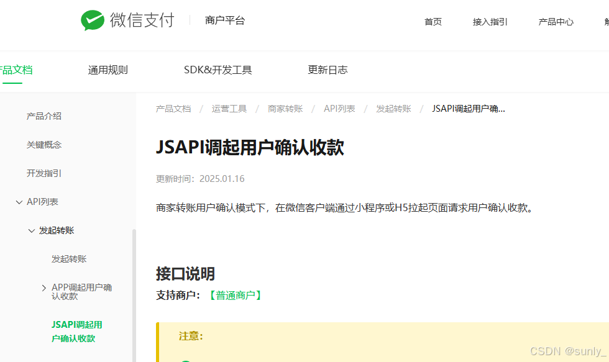609x362 pixels.
Task: Open 接入指引 in top navigation
Action: coord(490,22)
